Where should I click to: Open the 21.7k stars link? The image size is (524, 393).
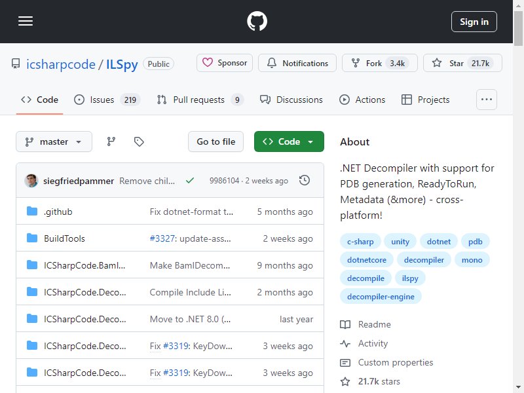pyautogui.click(x=370, y=381)
